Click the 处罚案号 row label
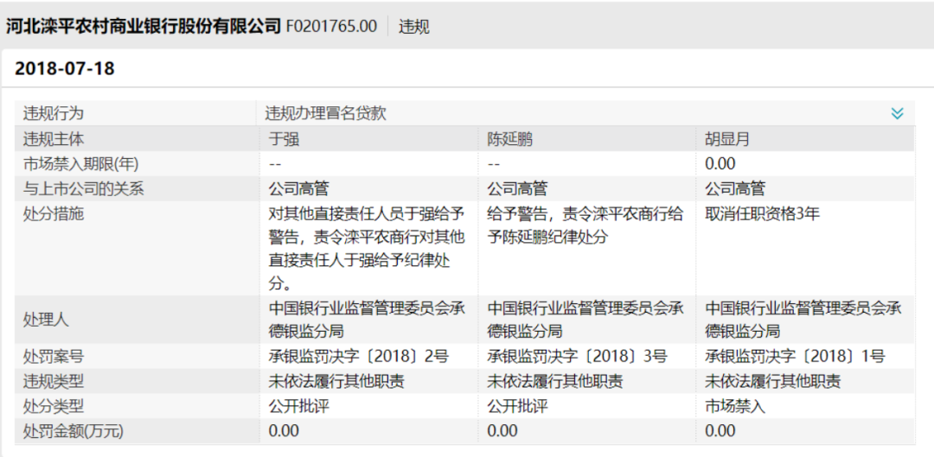 tap(53, 357)
